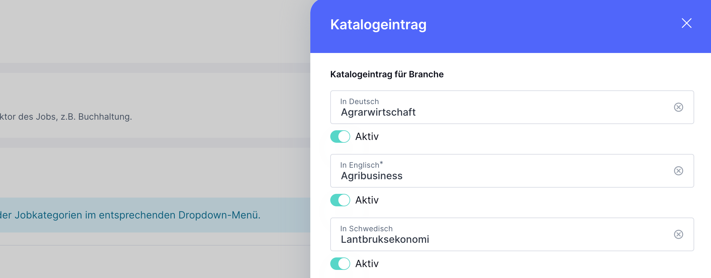711x278 pixels.
Task: Click Aktiv label beneath the Swedish entry
Action: tap(367, 264)
